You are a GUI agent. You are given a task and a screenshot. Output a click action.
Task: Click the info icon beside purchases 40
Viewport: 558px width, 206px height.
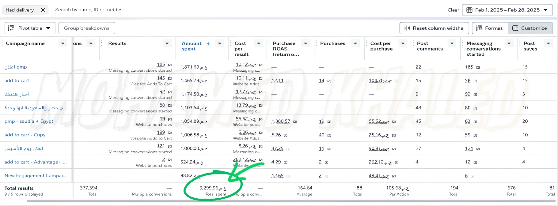[x=329, y=135]
